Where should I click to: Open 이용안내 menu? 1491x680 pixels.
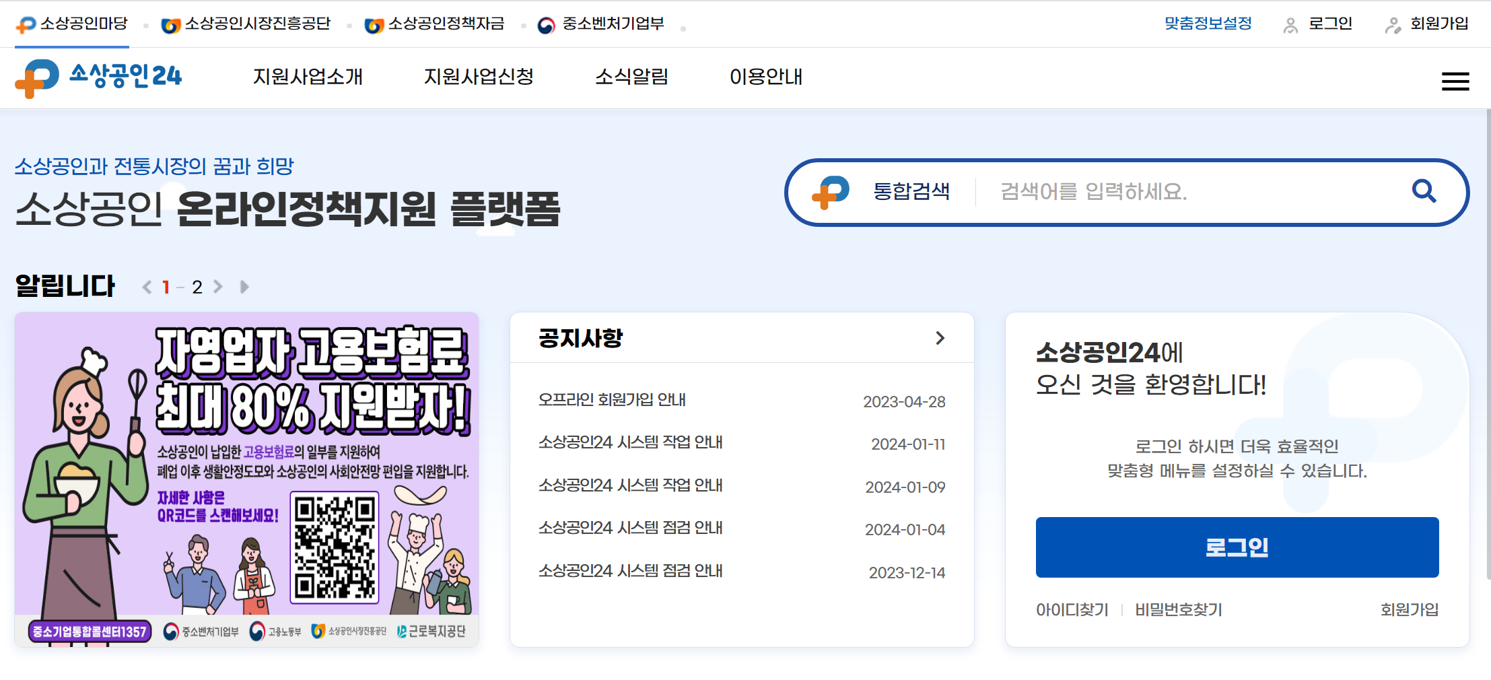pos(766,77)
